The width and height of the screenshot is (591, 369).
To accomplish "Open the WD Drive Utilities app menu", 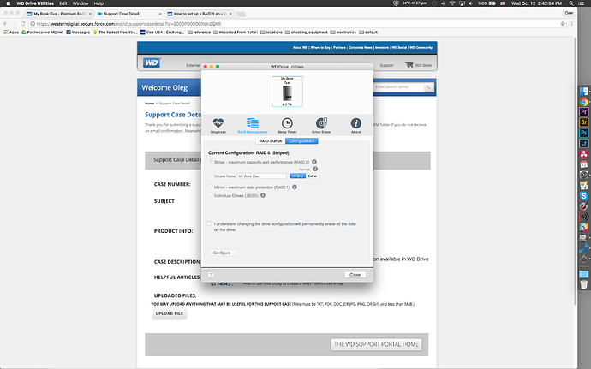I will point(35,3).
